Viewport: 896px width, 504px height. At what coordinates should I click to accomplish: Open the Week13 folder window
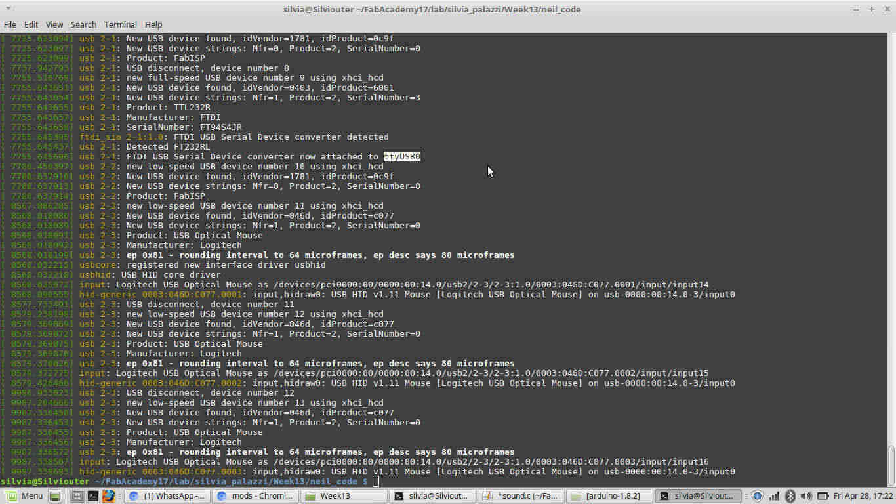343,496
